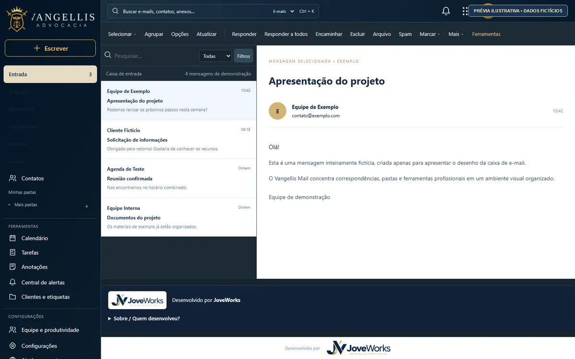The height and width of the screenshot is (359, 575).
Task: Click the Filtros button
Action: click(x=243, y=56)
